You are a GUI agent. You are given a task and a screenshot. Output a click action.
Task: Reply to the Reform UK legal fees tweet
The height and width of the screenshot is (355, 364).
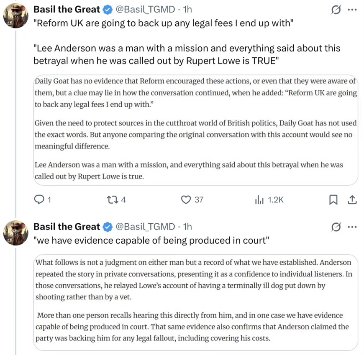pos(43,200)
